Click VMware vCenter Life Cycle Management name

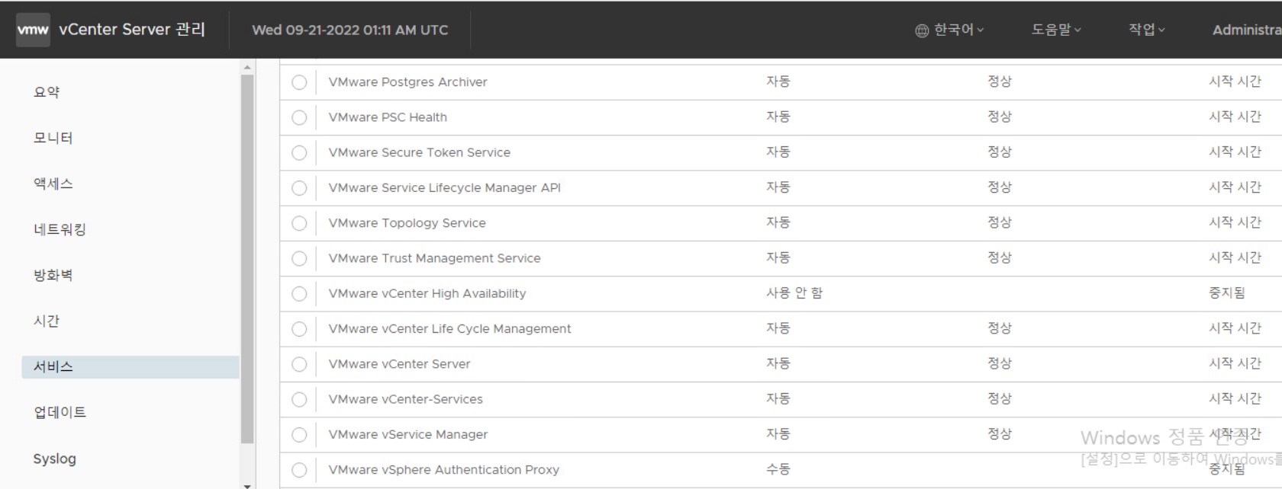coord(449,329)
